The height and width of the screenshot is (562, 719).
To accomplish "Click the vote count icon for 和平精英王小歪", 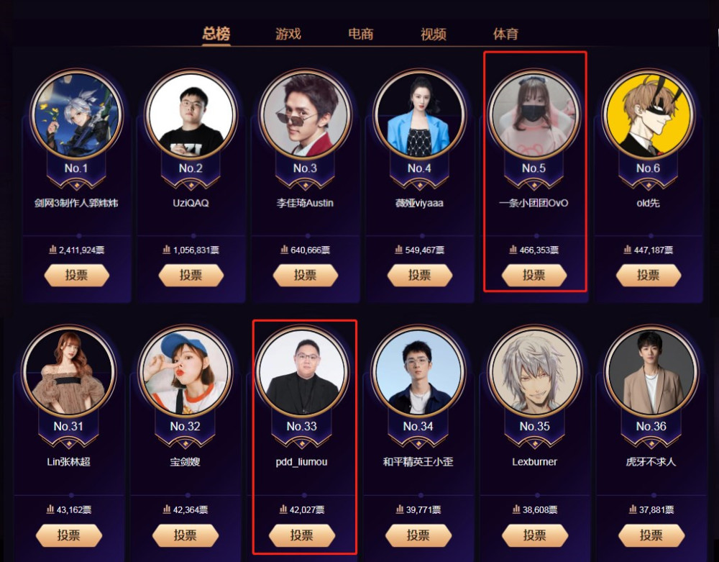I will coord(399,509).
